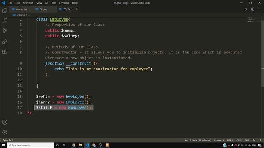Click the $harry variable on line 16
The height and width of the screenshot is (148, 264).
(43, 102)
